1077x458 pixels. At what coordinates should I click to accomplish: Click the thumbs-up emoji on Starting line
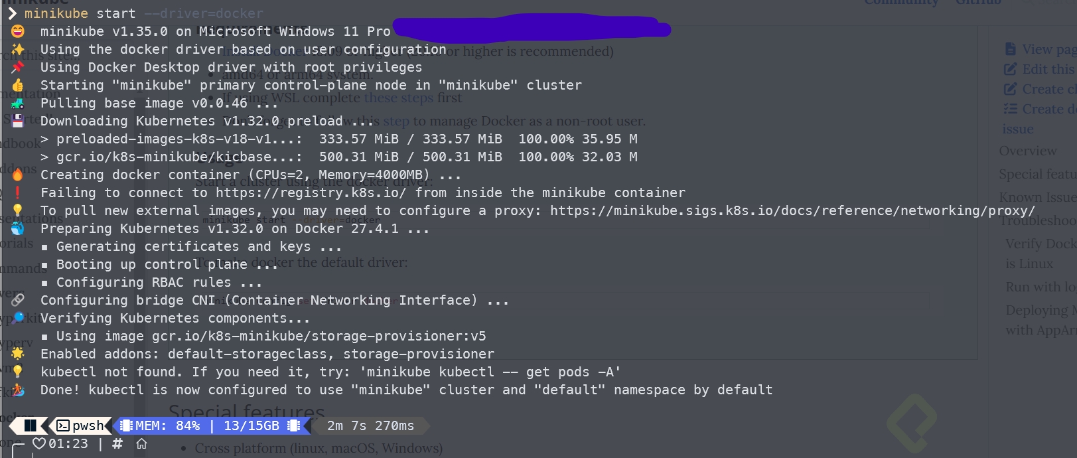[x=18, y=85]
